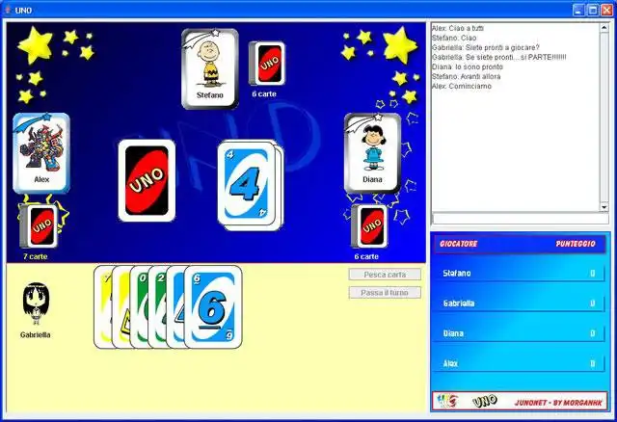Click chat line 'Stefano: Ciao'

click(x=454, y=38)
